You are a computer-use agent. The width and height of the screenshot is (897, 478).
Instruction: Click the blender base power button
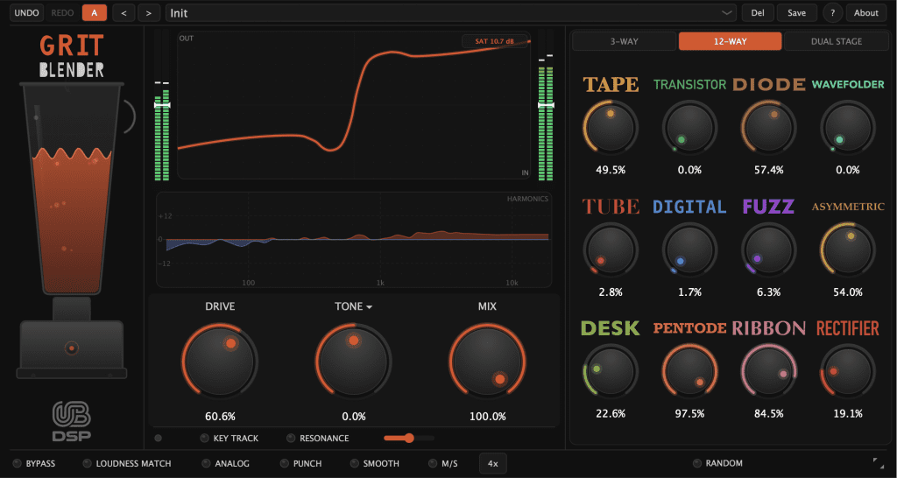[72, 347]
